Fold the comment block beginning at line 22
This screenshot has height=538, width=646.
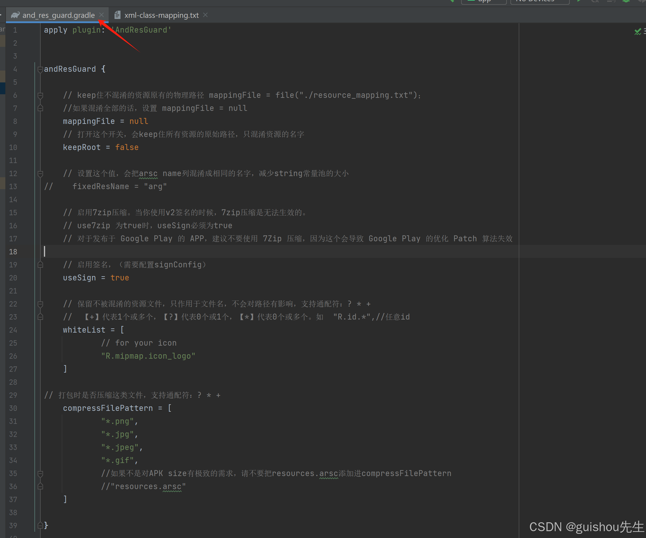point(40,304)
